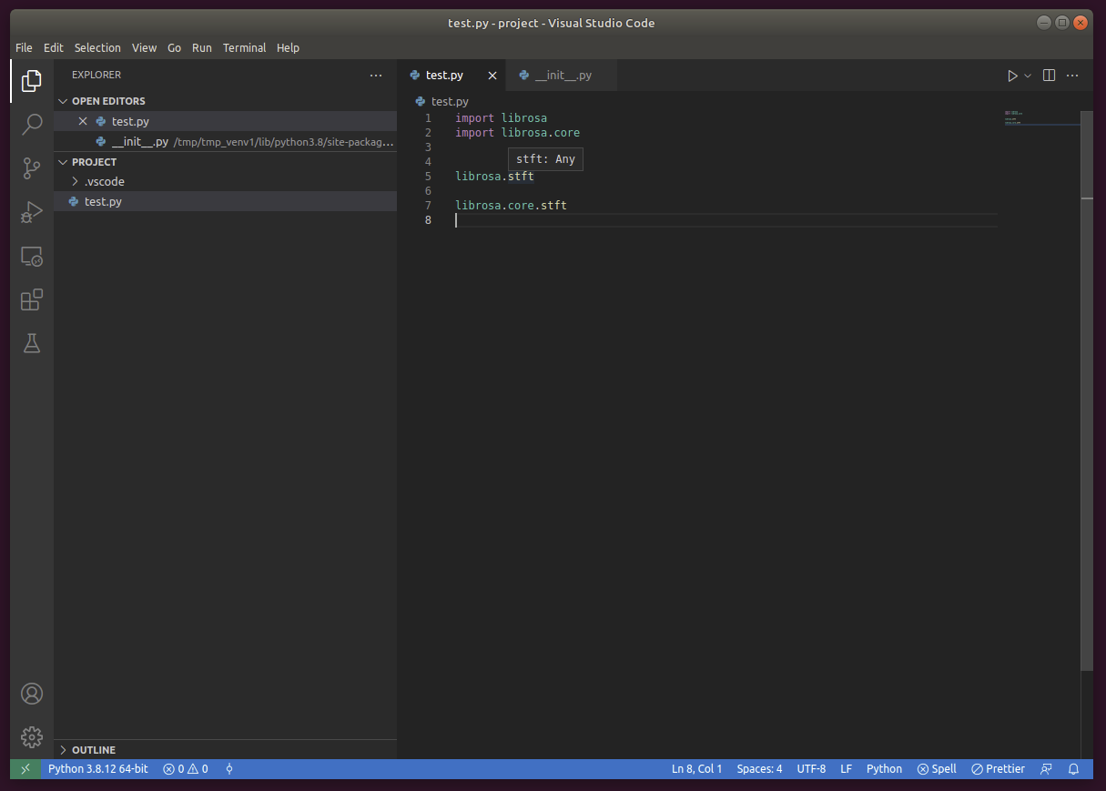Screen dimensions: 1106x791
Task: Click Ln 8, Col 1 to go to line
Action: [696, 769]
